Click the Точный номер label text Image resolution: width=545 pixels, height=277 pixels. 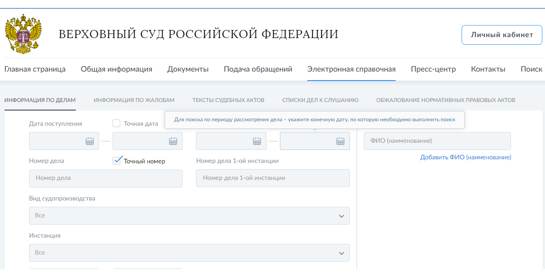(x=144, y=161)
